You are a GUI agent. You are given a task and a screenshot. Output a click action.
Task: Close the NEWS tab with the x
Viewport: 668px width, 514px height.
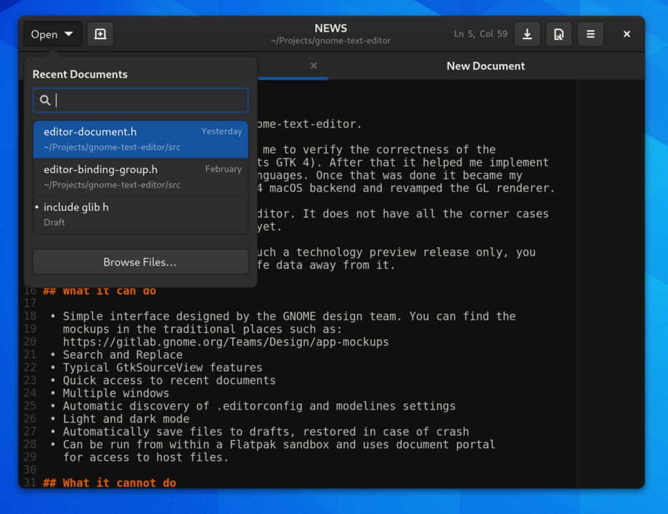click(x=314, y=66)
